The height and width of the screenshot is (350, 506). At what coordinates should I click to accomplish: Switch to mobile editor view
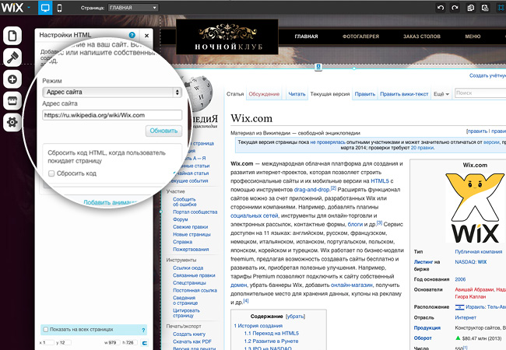pyautogui.click(x=59, y=8)
